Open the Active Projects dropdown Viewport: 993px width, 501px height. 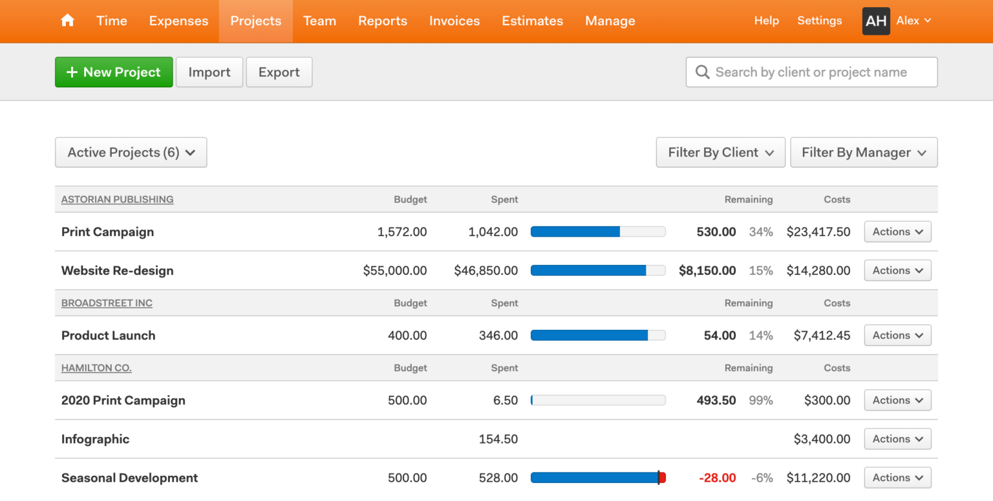click(x=131, y=152)
